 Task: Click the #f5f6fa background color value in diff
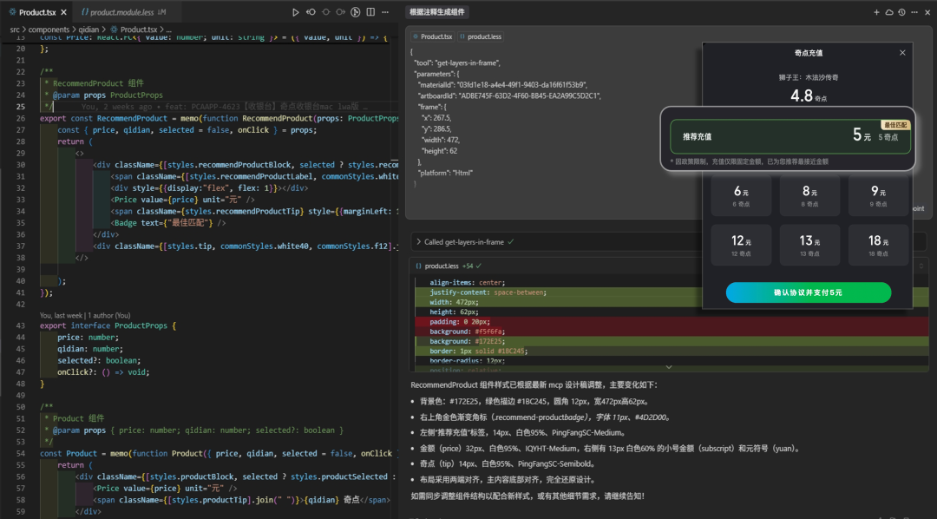coord(489,332)
